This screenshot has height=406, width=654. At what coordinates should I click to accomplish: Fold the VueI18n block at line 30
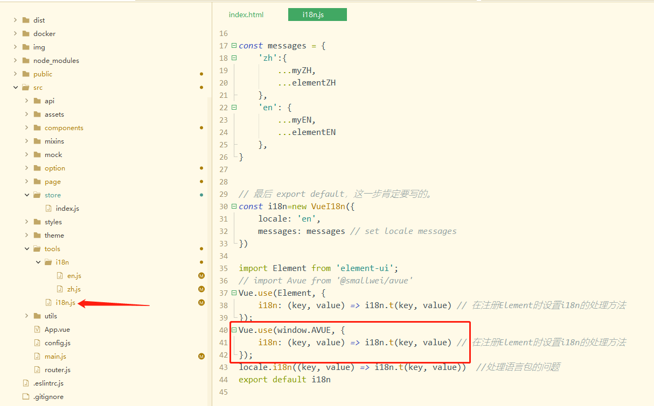point(234,206)
